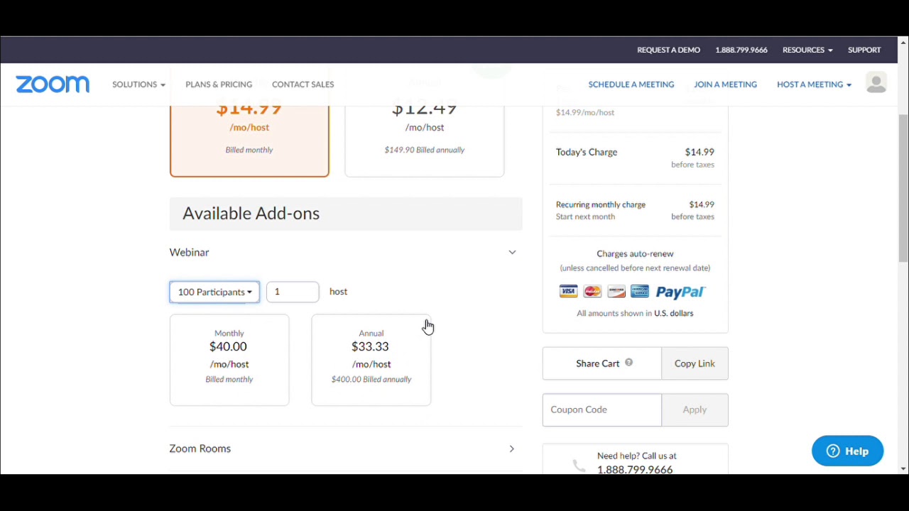Open Contact Sales page
Viewport: 909px width, 511px height.
(303, 84)
